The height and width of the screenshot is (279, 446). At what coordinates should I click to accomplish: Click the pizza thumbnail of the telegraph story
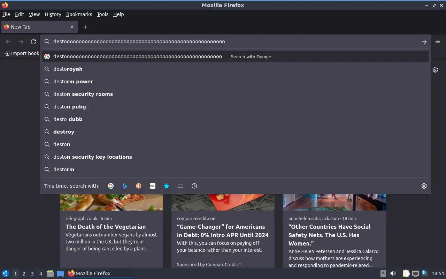(111, 202)
